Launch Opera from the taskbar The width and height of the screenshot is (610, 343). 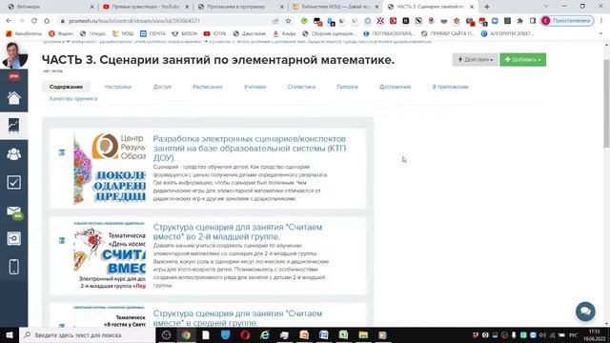pos(245,334)
